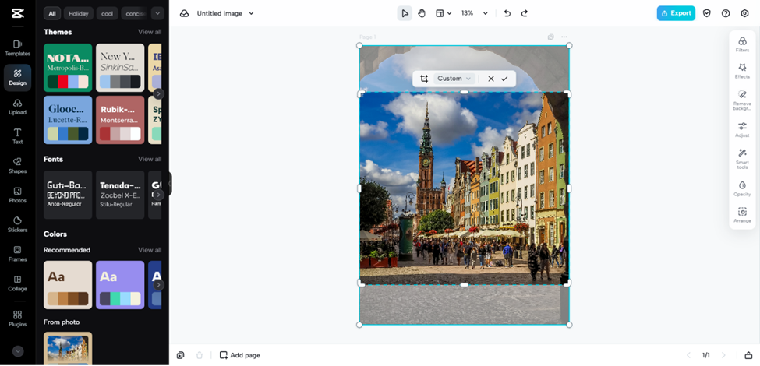
Task: Apply the Guti-Bo... font pairing
Action: tap(68, 195)
